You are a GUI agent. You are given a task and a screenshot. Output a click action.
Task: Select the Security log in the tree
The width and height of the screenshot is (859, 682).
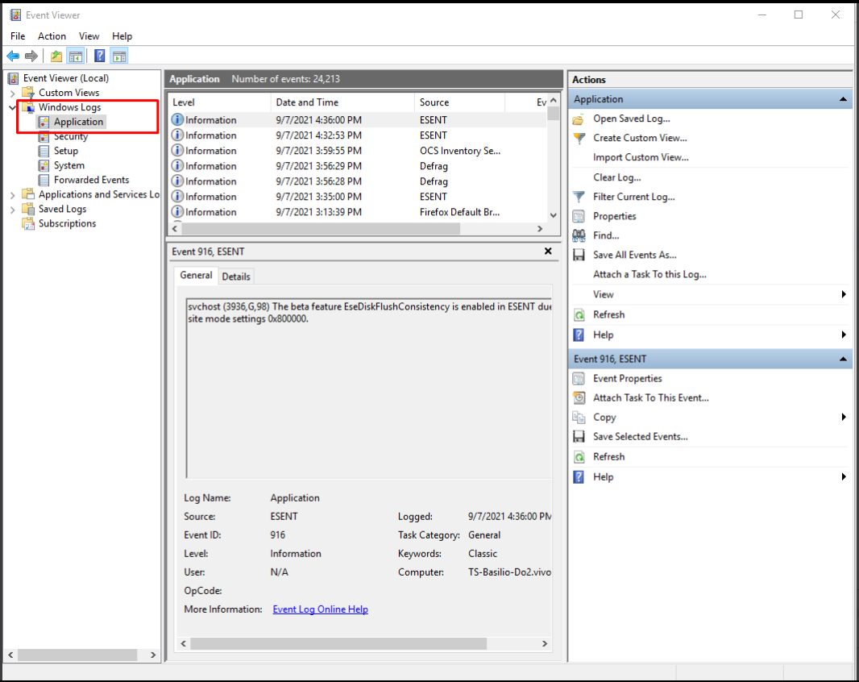(x=68, y=135)
